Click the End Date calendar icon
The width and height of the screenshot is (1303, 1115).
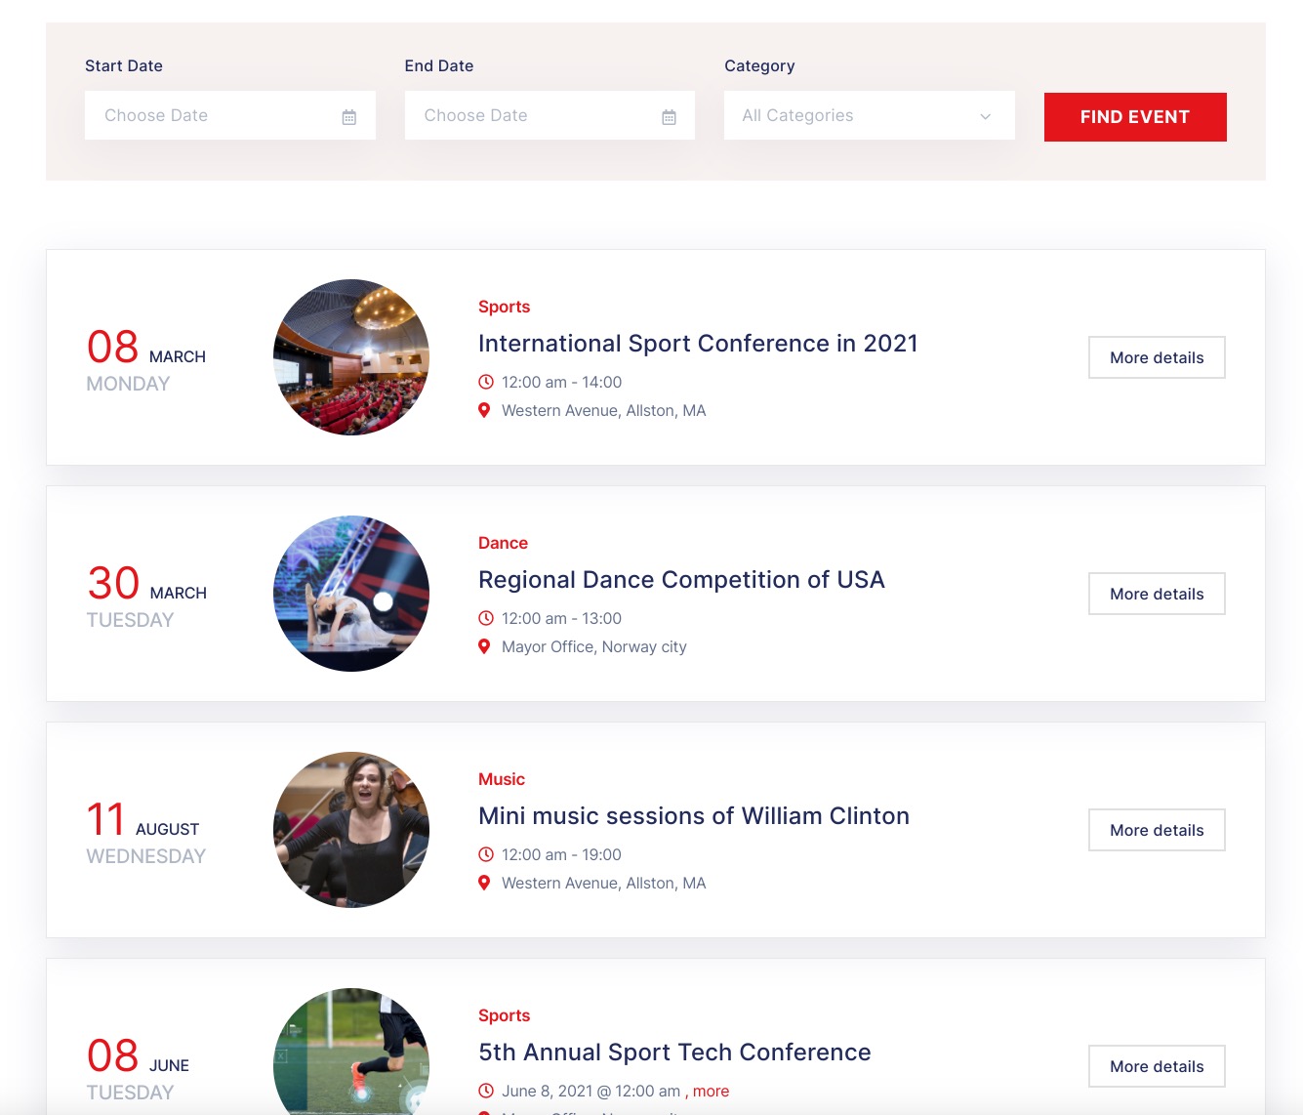[669, 117]
